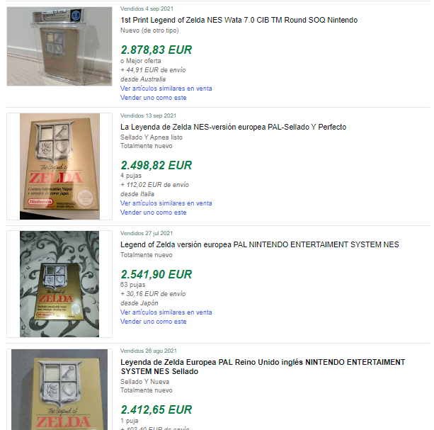Open '1st Print Legend of Zelda NES Wata' title
Viewport: 434px width, 430px height.
click(x=239, y=21)
